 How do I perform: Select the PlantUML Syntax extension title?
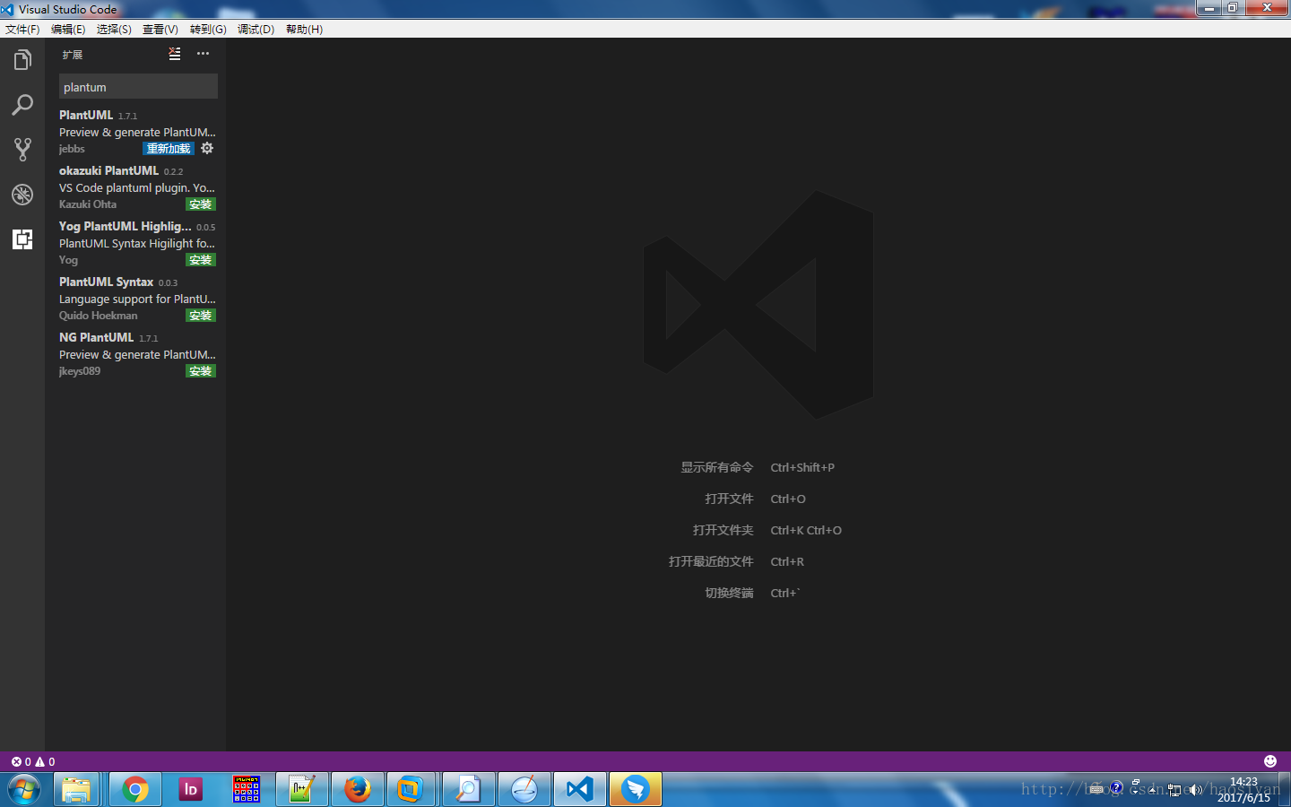point(106,282)
